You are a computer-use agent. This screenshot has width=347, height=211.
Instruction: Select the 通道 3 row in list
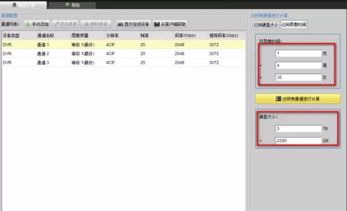[123, 62]
